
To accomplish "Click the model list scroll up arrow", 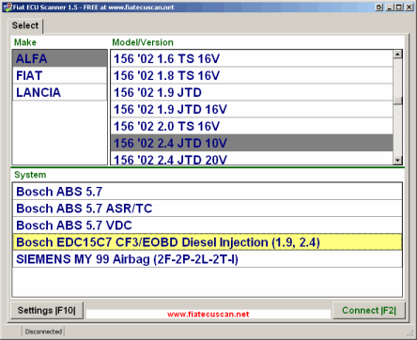I will click(x=397, y=54).
